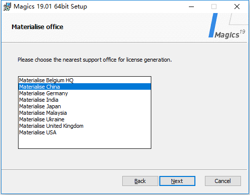This screenshot has width=250, height=195.
Task: Select Materialise Ukraine office
Action: (85, 119)
